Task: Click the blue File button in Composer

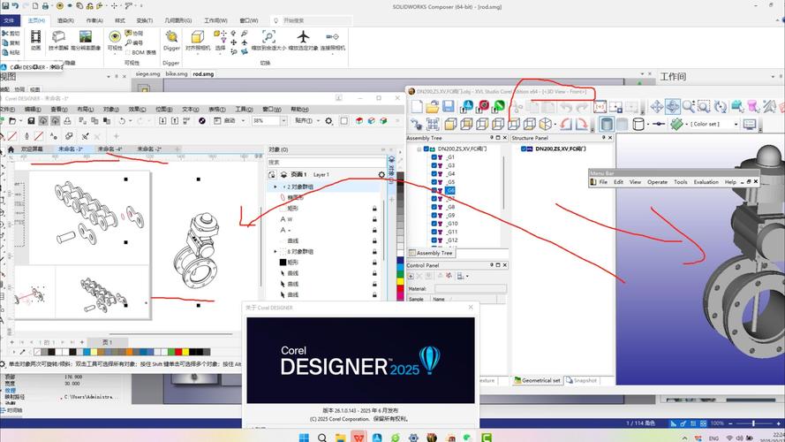Action: pyautogui.click(x=10, y=20)
